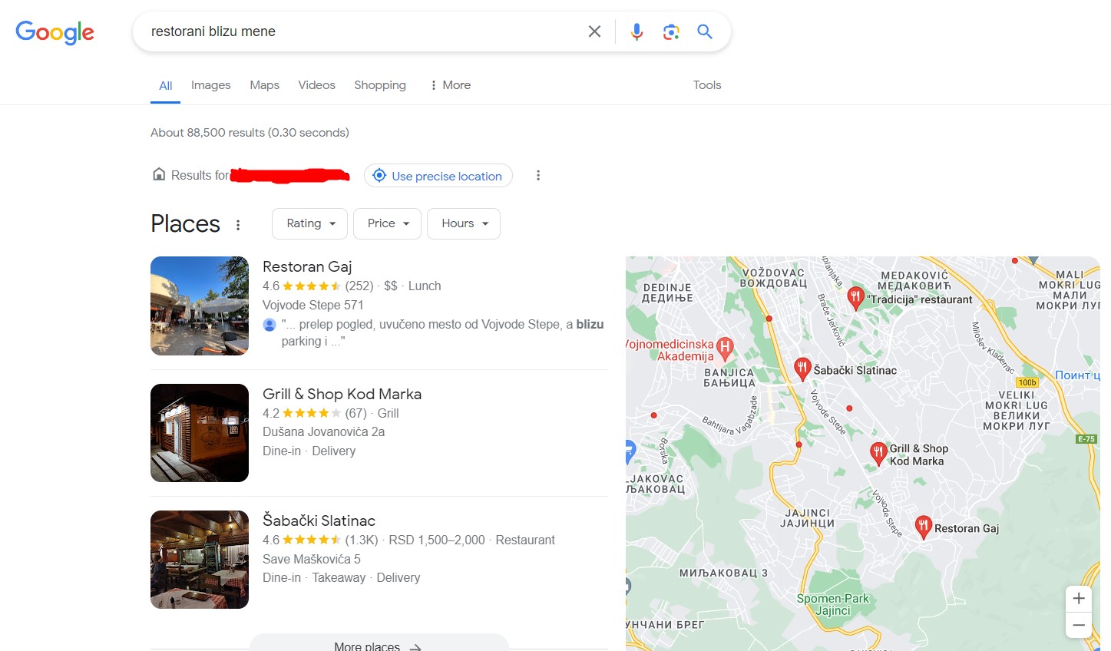Image resolution: width=1111 pixels, height=651 pixels.
Task: Click VOŽDOVAC district label on map
Action: point(773,277)
